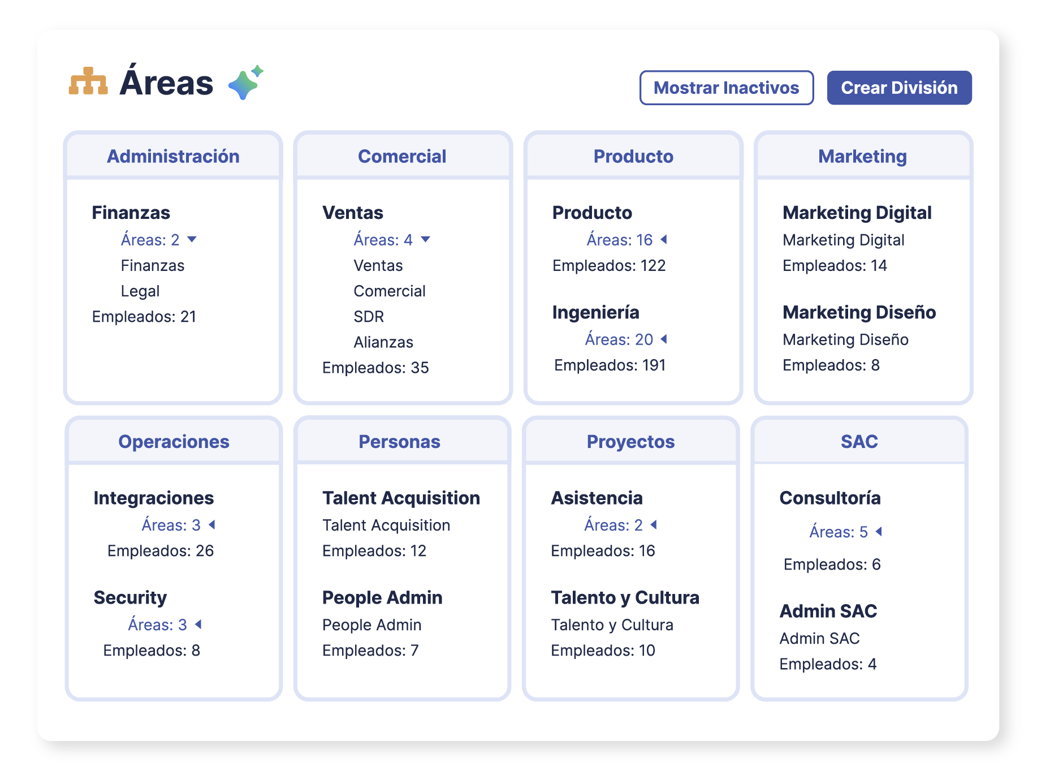The image size is (1037, 771).
Task: Toggle the Mostrar Inactivos button
Action: (x=726, y=88)
